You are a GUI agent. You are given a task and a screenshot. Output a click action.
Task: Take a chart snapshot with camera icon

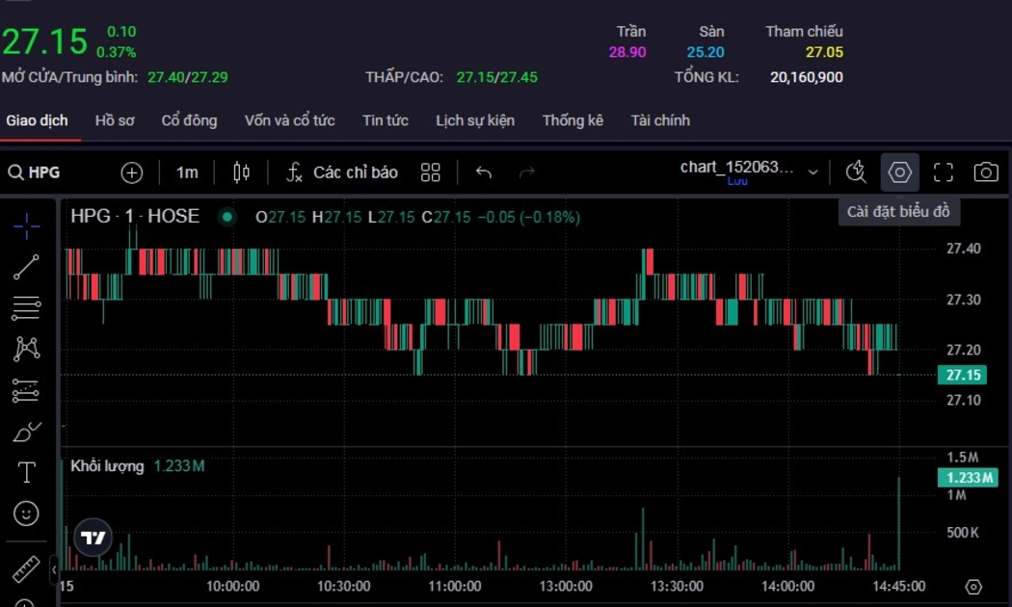tap(985, 172)
